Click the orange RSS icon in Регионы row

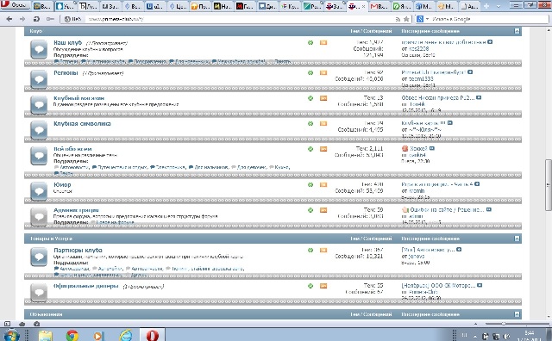323,73
